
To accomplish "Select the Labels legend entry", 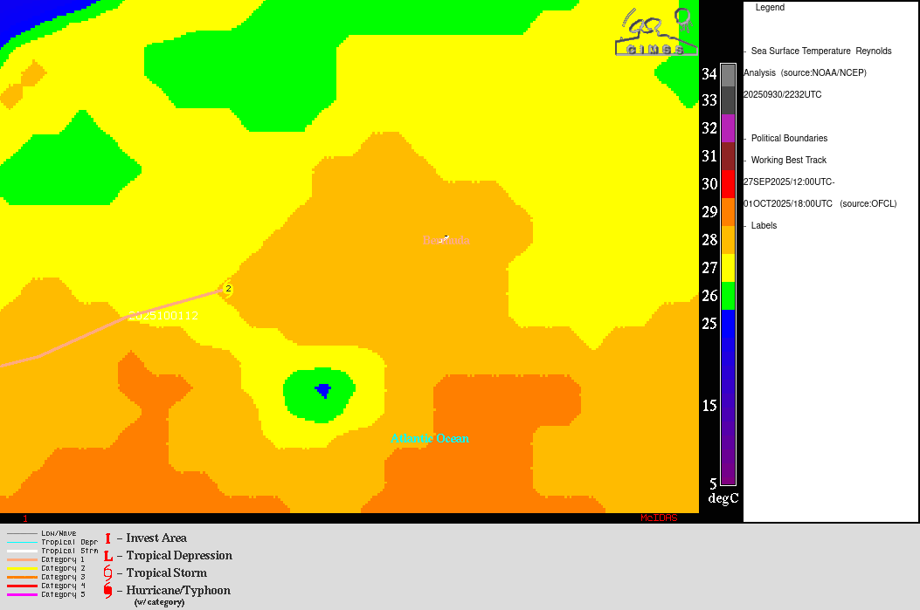I will point(763,226).
